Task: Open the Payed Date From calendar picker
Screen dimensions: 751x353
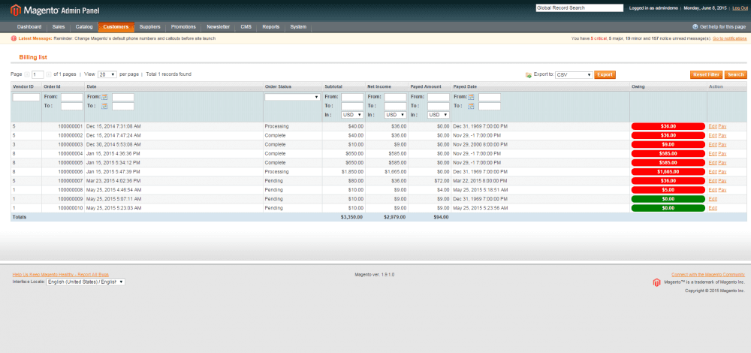Action: coord(472,97)
